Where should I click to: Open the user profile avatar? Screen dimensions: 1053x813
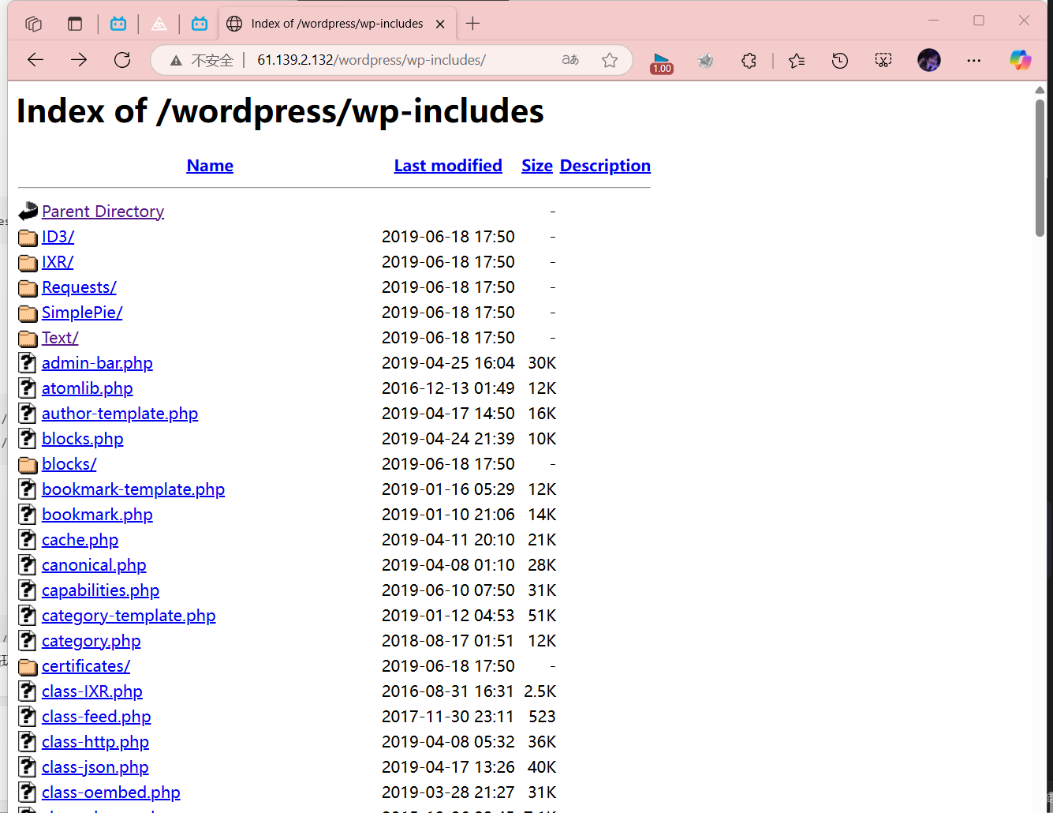tap(929, 60)
